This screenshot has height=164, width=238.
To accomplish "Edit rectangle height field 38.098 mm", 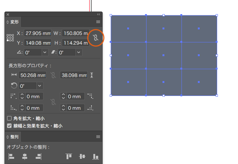I will point(74,75).
